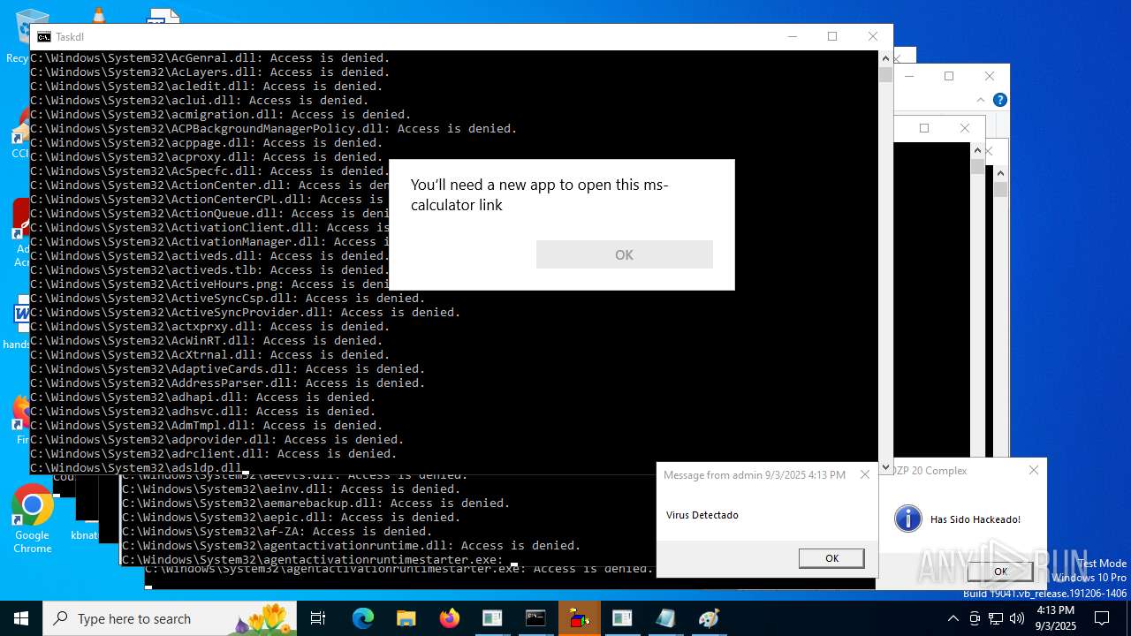Viewport: 1131px width, 636px height.
Task: Click the Taskdl scrollbar down arrow
Action: (x=885, y=466)
